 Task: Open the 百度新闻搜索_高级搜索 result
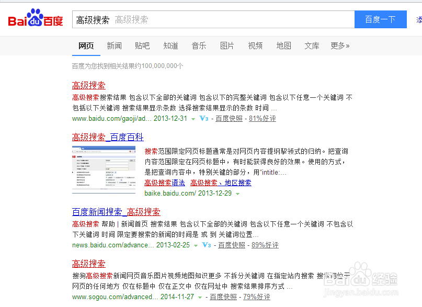point(116,212)
